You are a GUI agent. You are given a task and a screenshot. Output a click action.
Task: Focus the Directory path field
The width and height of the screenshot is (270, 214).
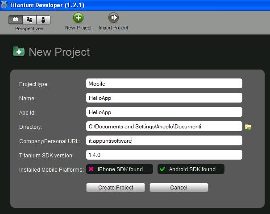pyautogui.click(x=164, y=127)
